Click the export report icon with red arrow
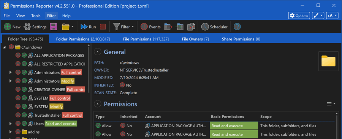Screen dimensions: 342x139 168,27
